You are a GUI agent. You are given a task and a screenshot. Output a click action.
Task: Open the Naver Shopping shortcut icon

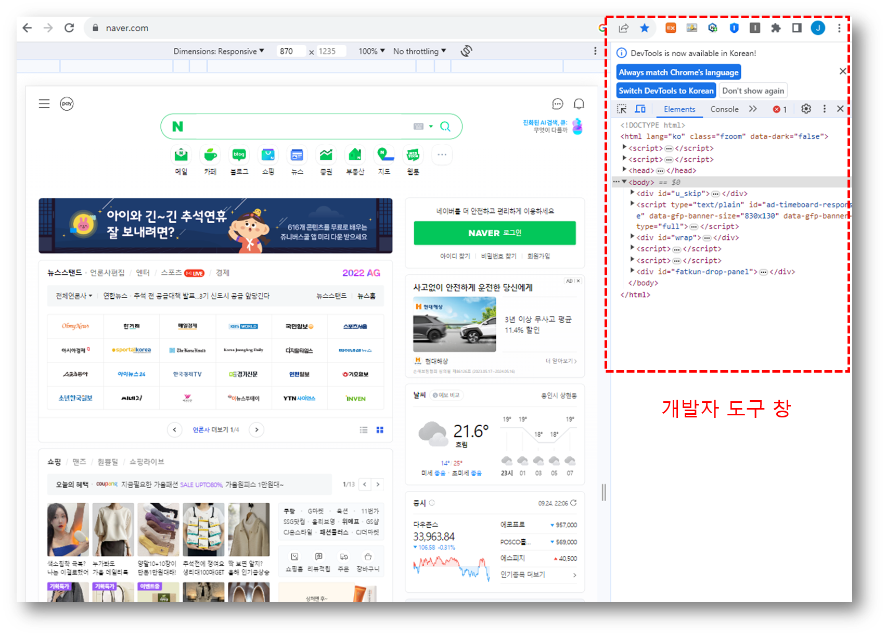(x=268, y=155)
